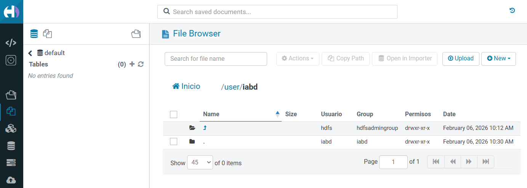Image resolution: width=527 pixels, height=188 pixels.
Task: Open the Show items count dropdown
Action: tap(200, 162)
